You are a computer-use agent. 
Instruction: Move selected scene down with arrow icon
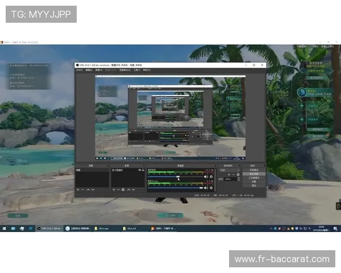tap(93, 189)
